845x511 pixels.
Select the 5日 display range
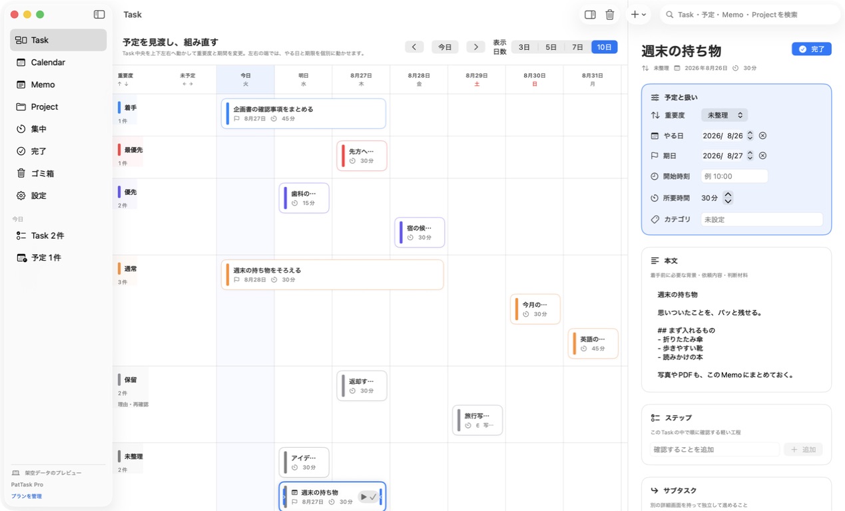pyautogui.click(x=551, y=47)
